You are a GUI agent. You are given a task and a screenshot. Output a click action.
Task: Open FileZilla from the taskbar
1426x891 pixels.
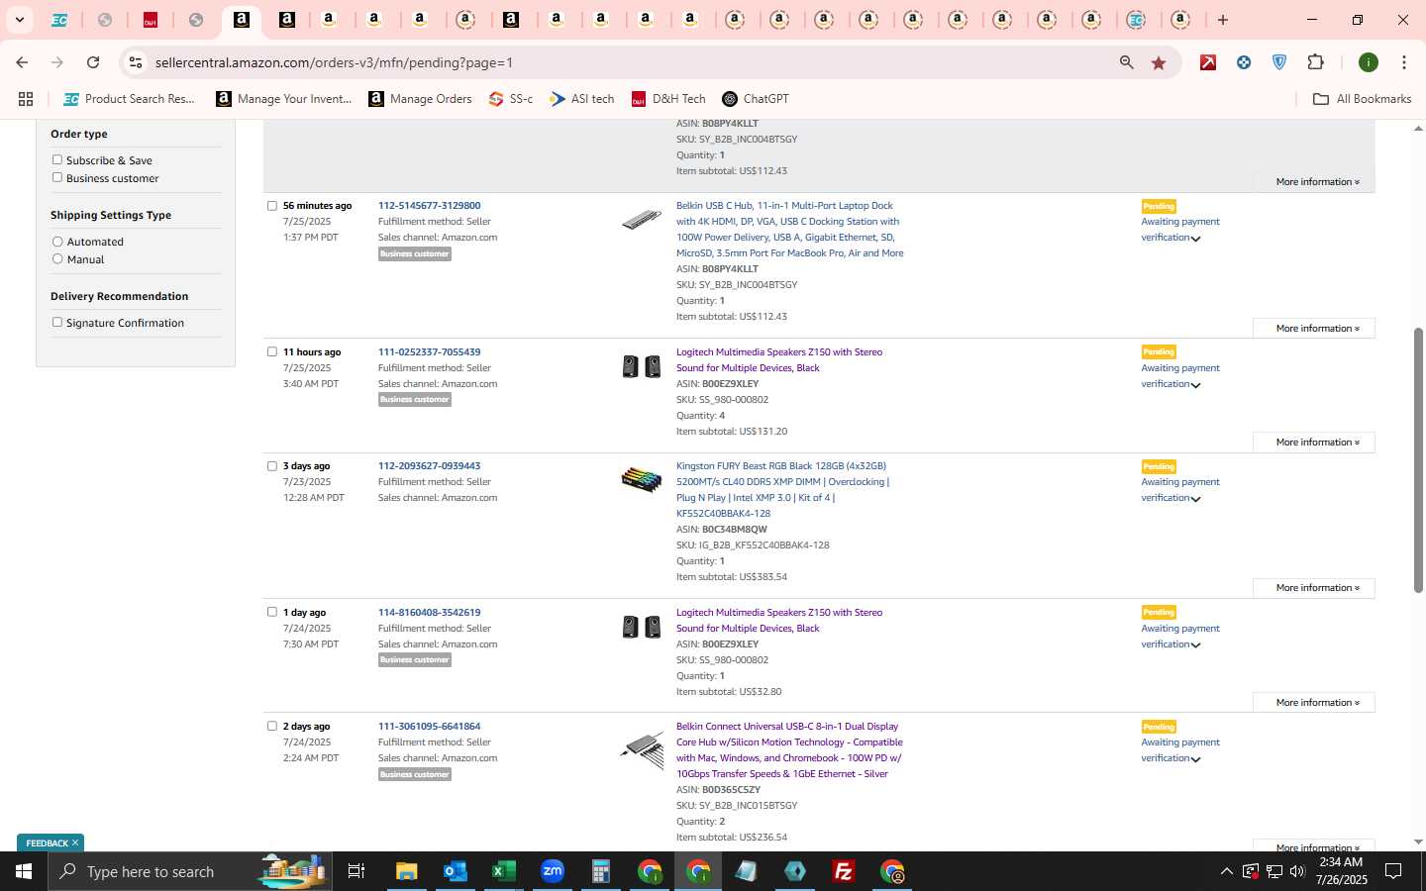844,871
